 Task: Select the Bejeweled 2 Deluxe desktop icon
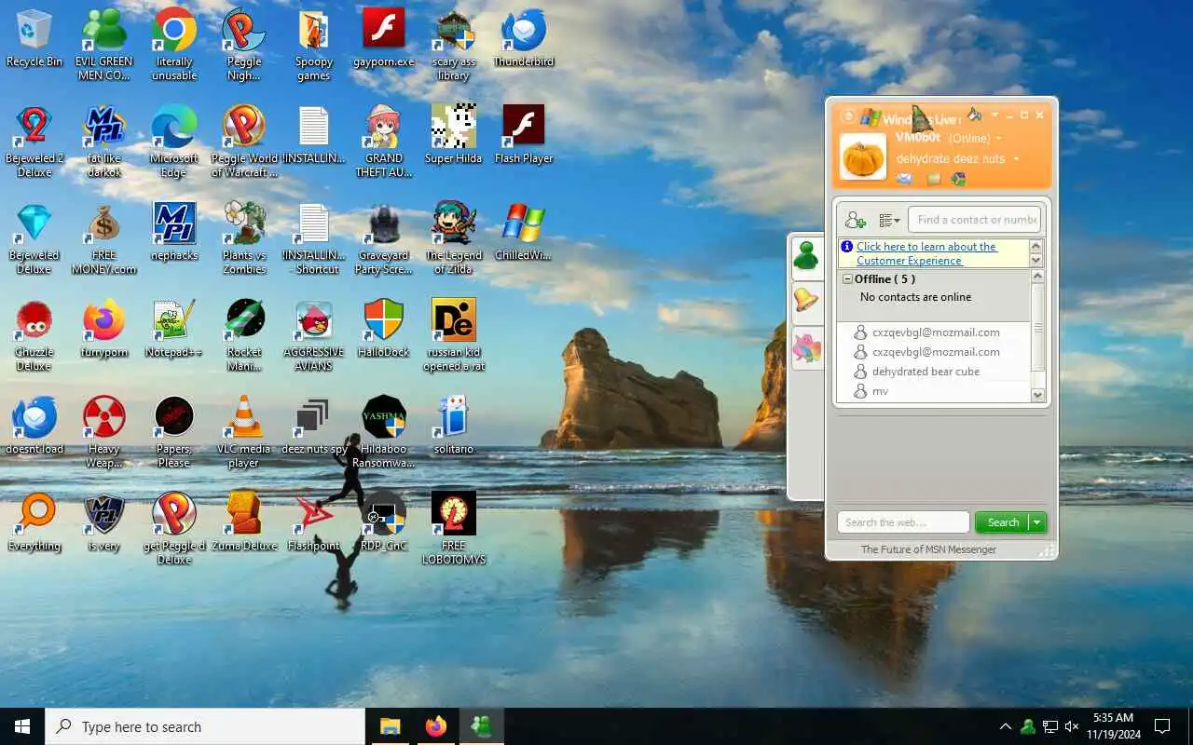coord(34,142)
